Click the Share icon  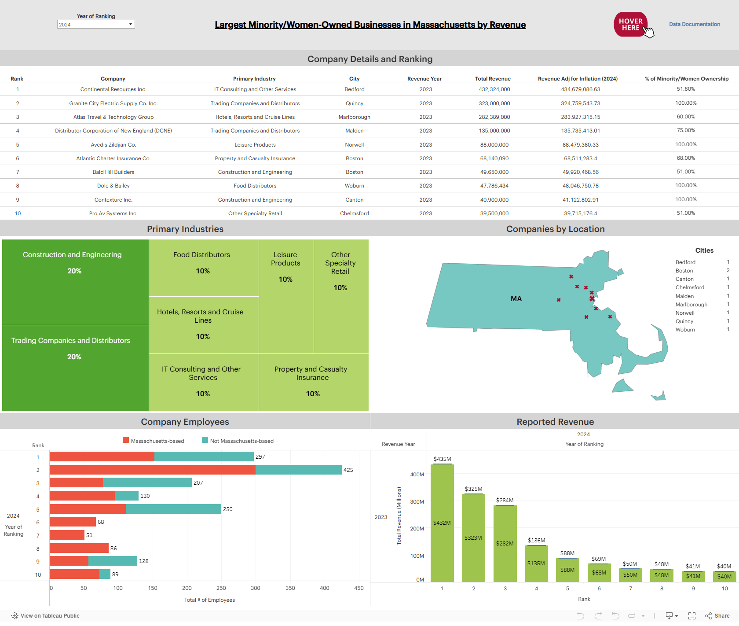pos(708,615)
